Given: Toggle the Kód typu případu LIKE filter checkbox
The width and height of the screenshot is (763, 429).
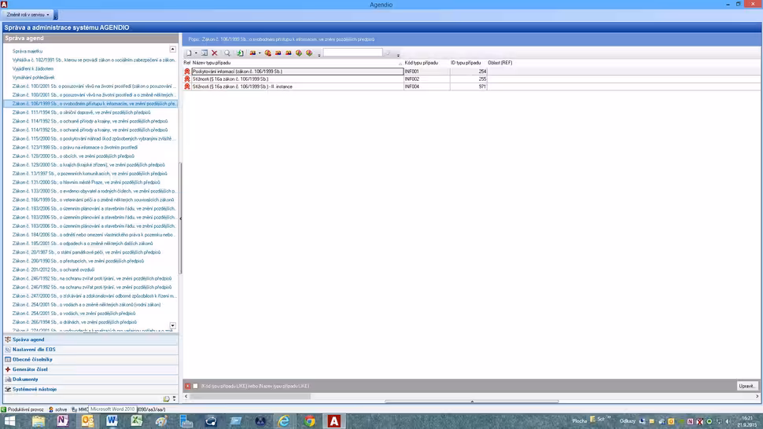Looking at the screenshot, I should [x=196, y=386].
